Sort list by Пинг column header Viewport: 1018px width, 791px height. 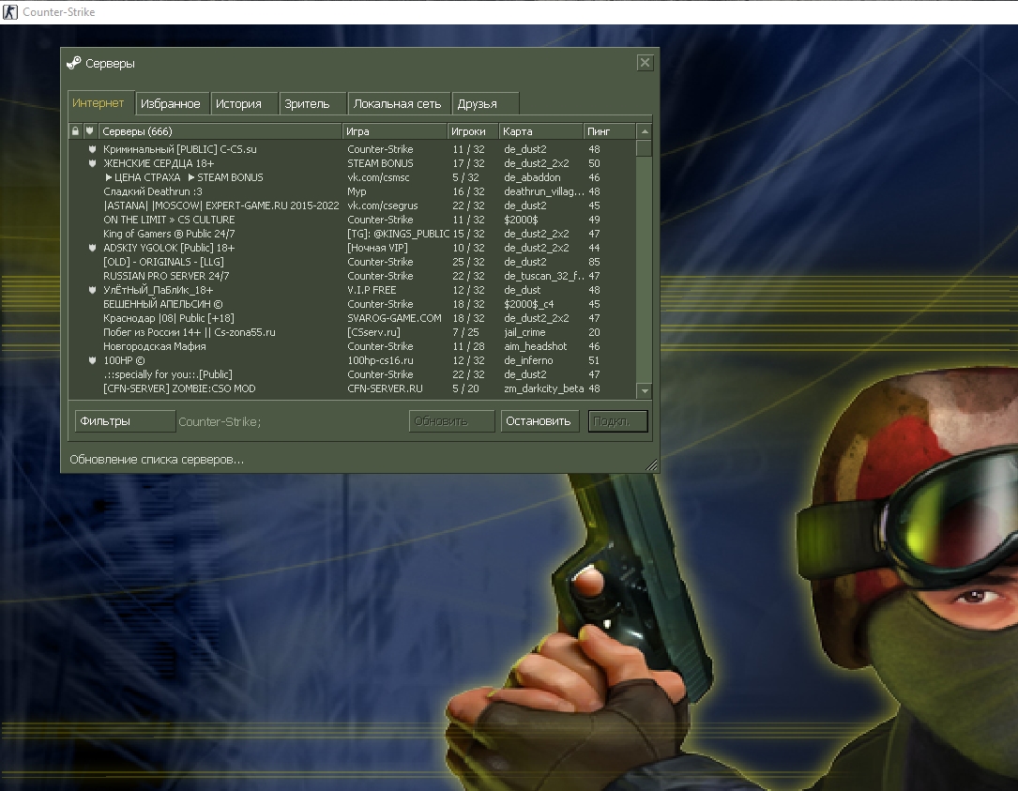tap(609, 131)
